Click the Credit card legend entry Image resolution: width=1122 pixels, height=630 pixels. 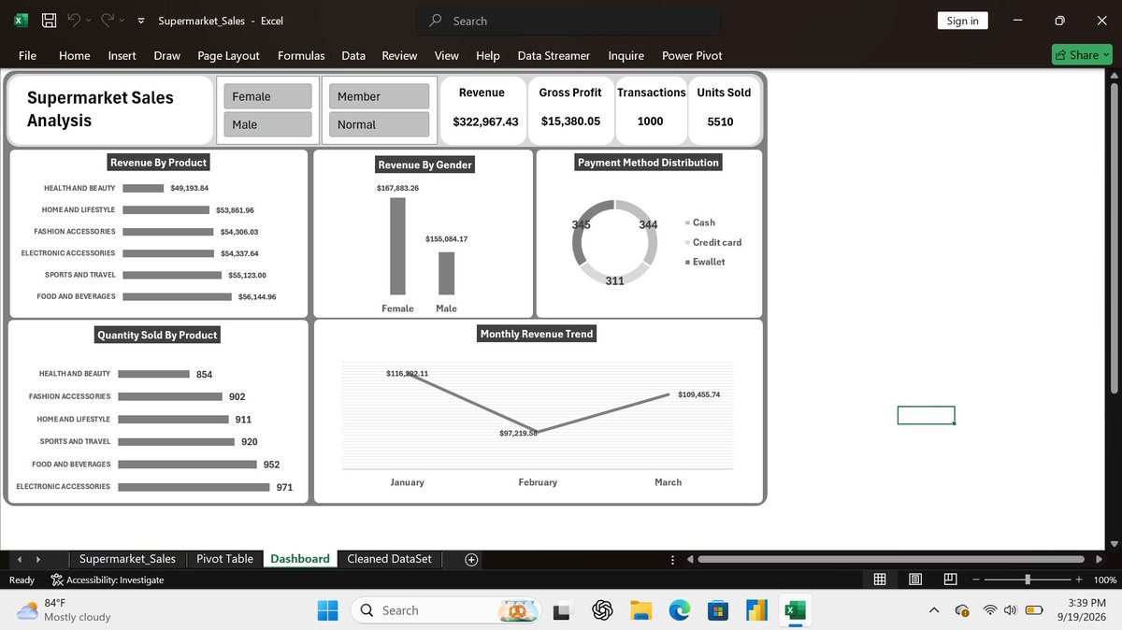click(x=713, y=242)
